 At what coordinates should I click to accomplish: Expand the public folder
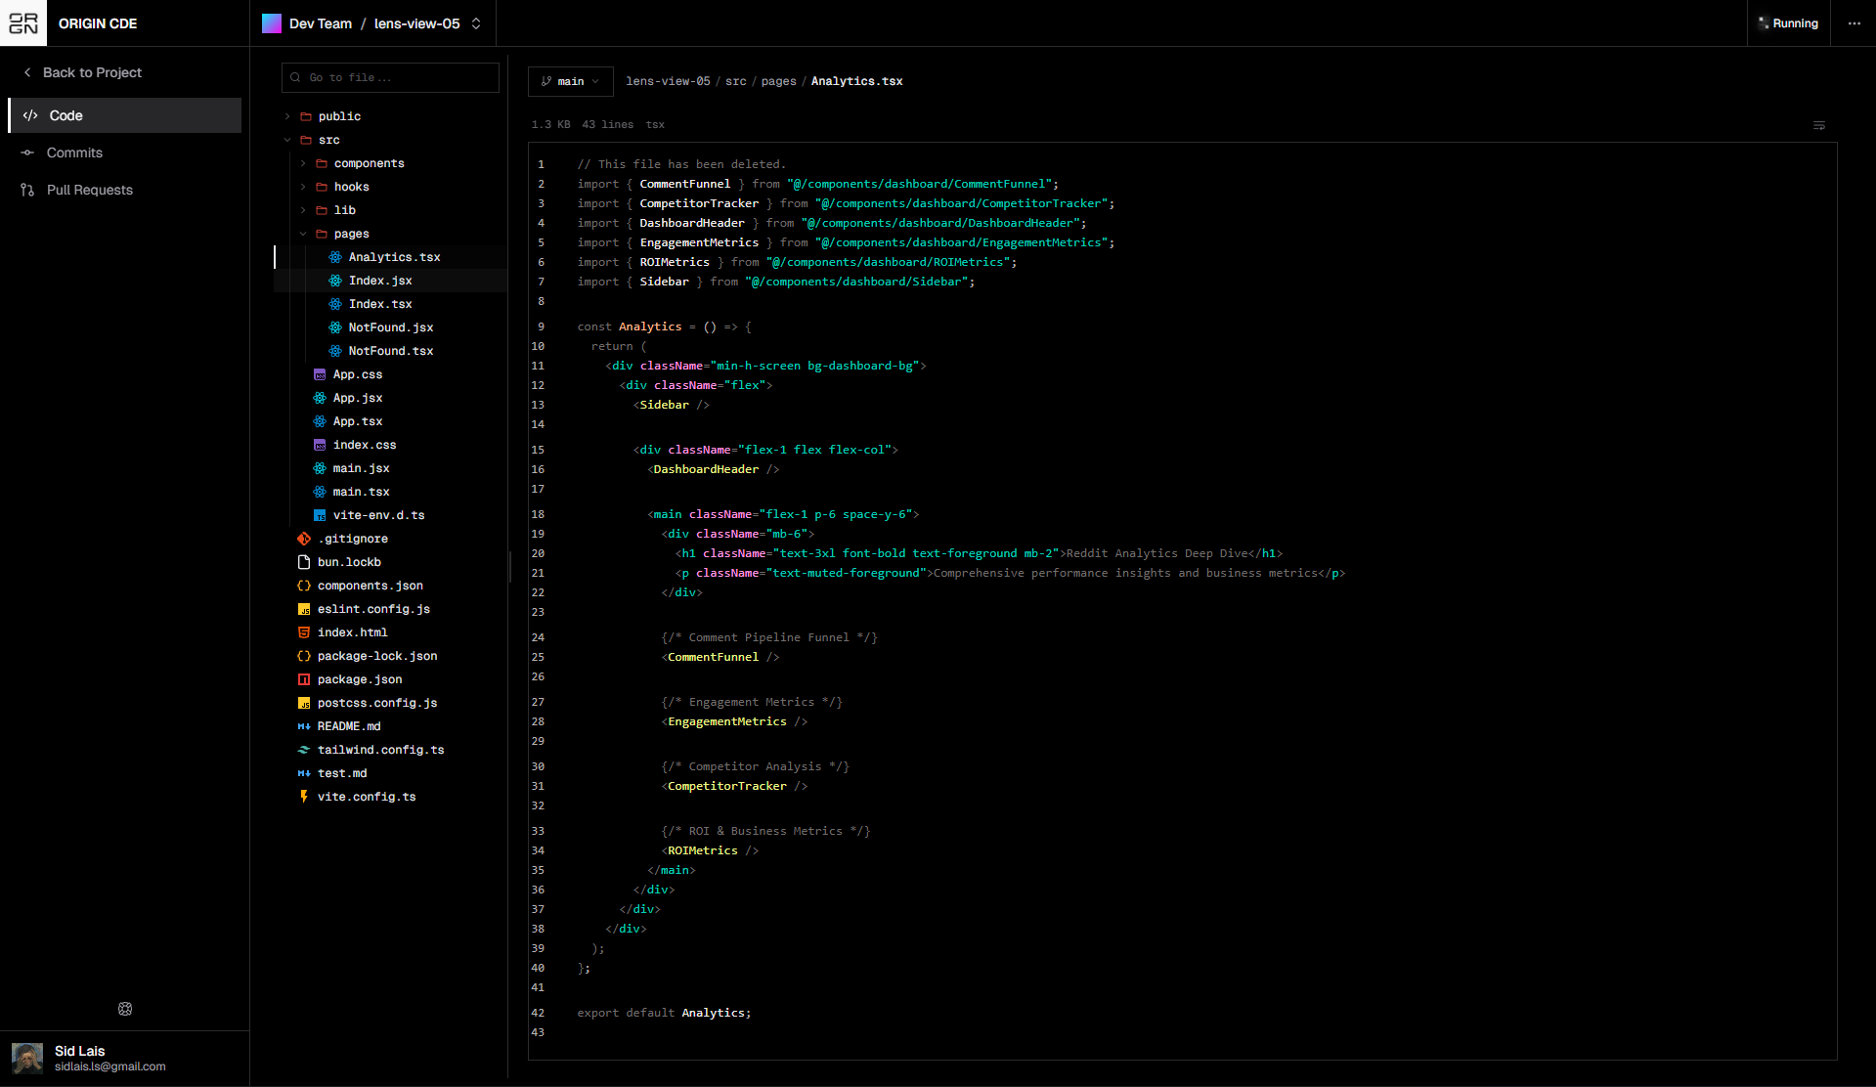pyautogui.click(x=287, y=116)
